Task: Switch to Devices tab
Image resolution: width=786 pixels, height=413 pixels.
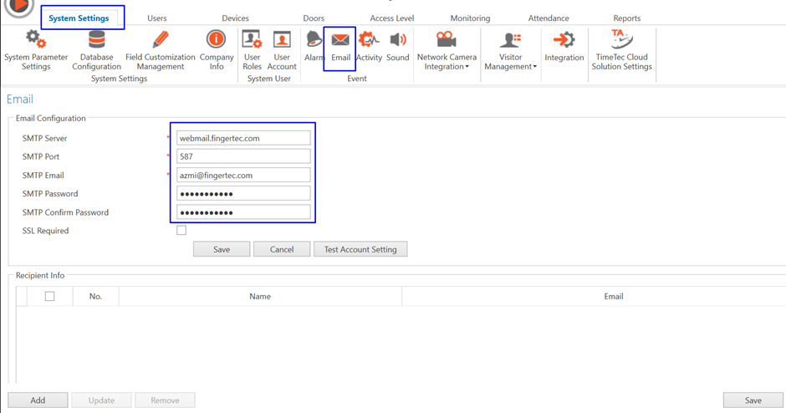Action: point(235,18)
